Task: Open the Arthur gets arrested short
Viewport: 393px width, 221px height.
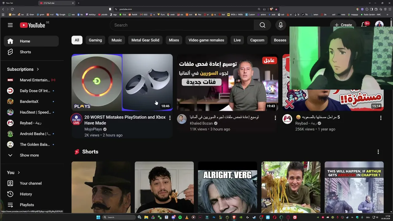Action: (x=354, y=187)
